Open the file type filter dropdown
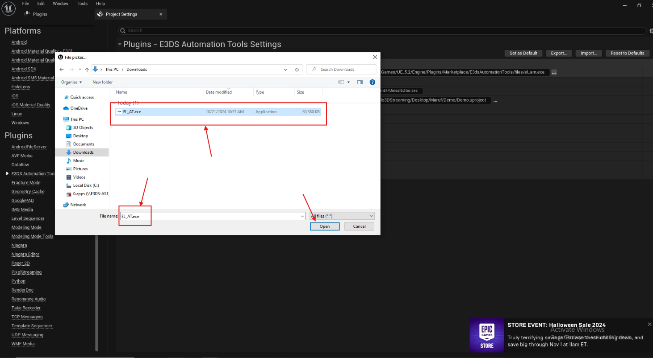The image size is (653, 358). [342, 216]
